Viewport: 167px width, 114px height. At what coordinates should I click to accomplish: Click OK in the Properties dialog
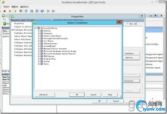click(x=99, y=101)
